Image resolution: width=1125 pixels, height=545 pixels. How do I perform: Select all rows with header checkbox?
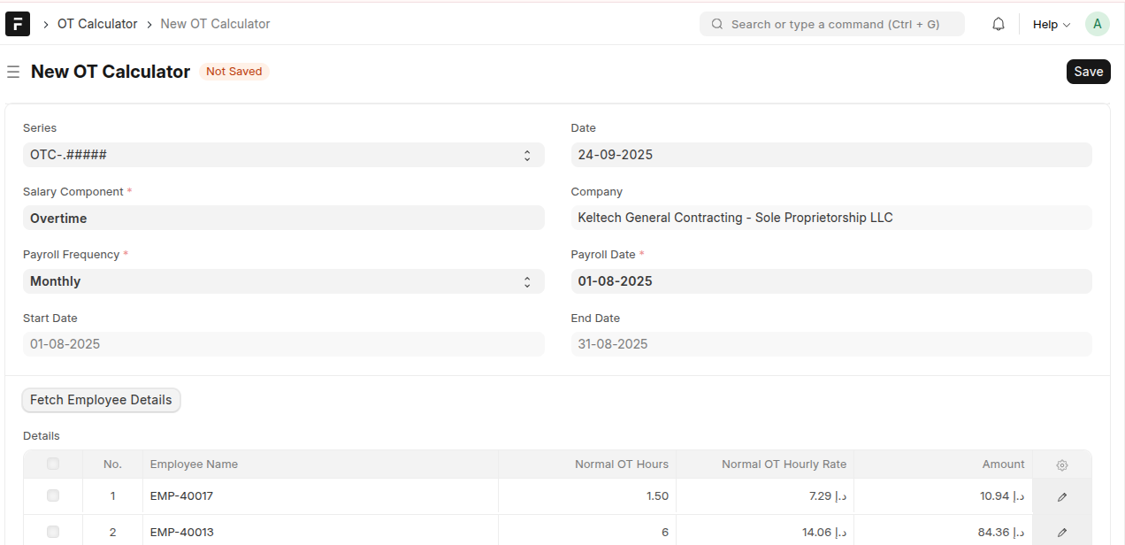click(x=53, y=464)
